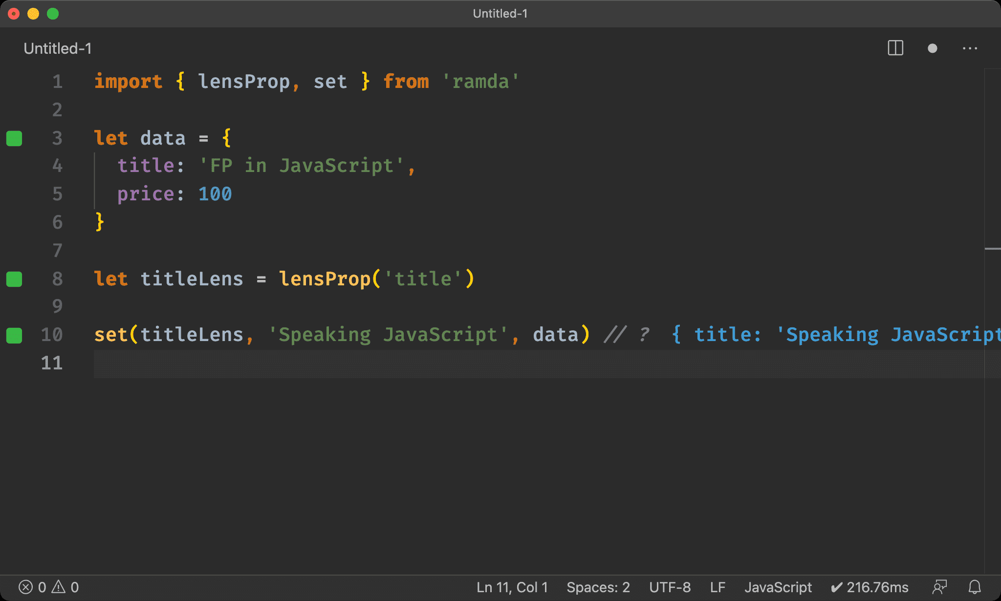Click the green Quokka marker on line 3
The height and width of the screenshot is (601, 1001).
(14, 138)
